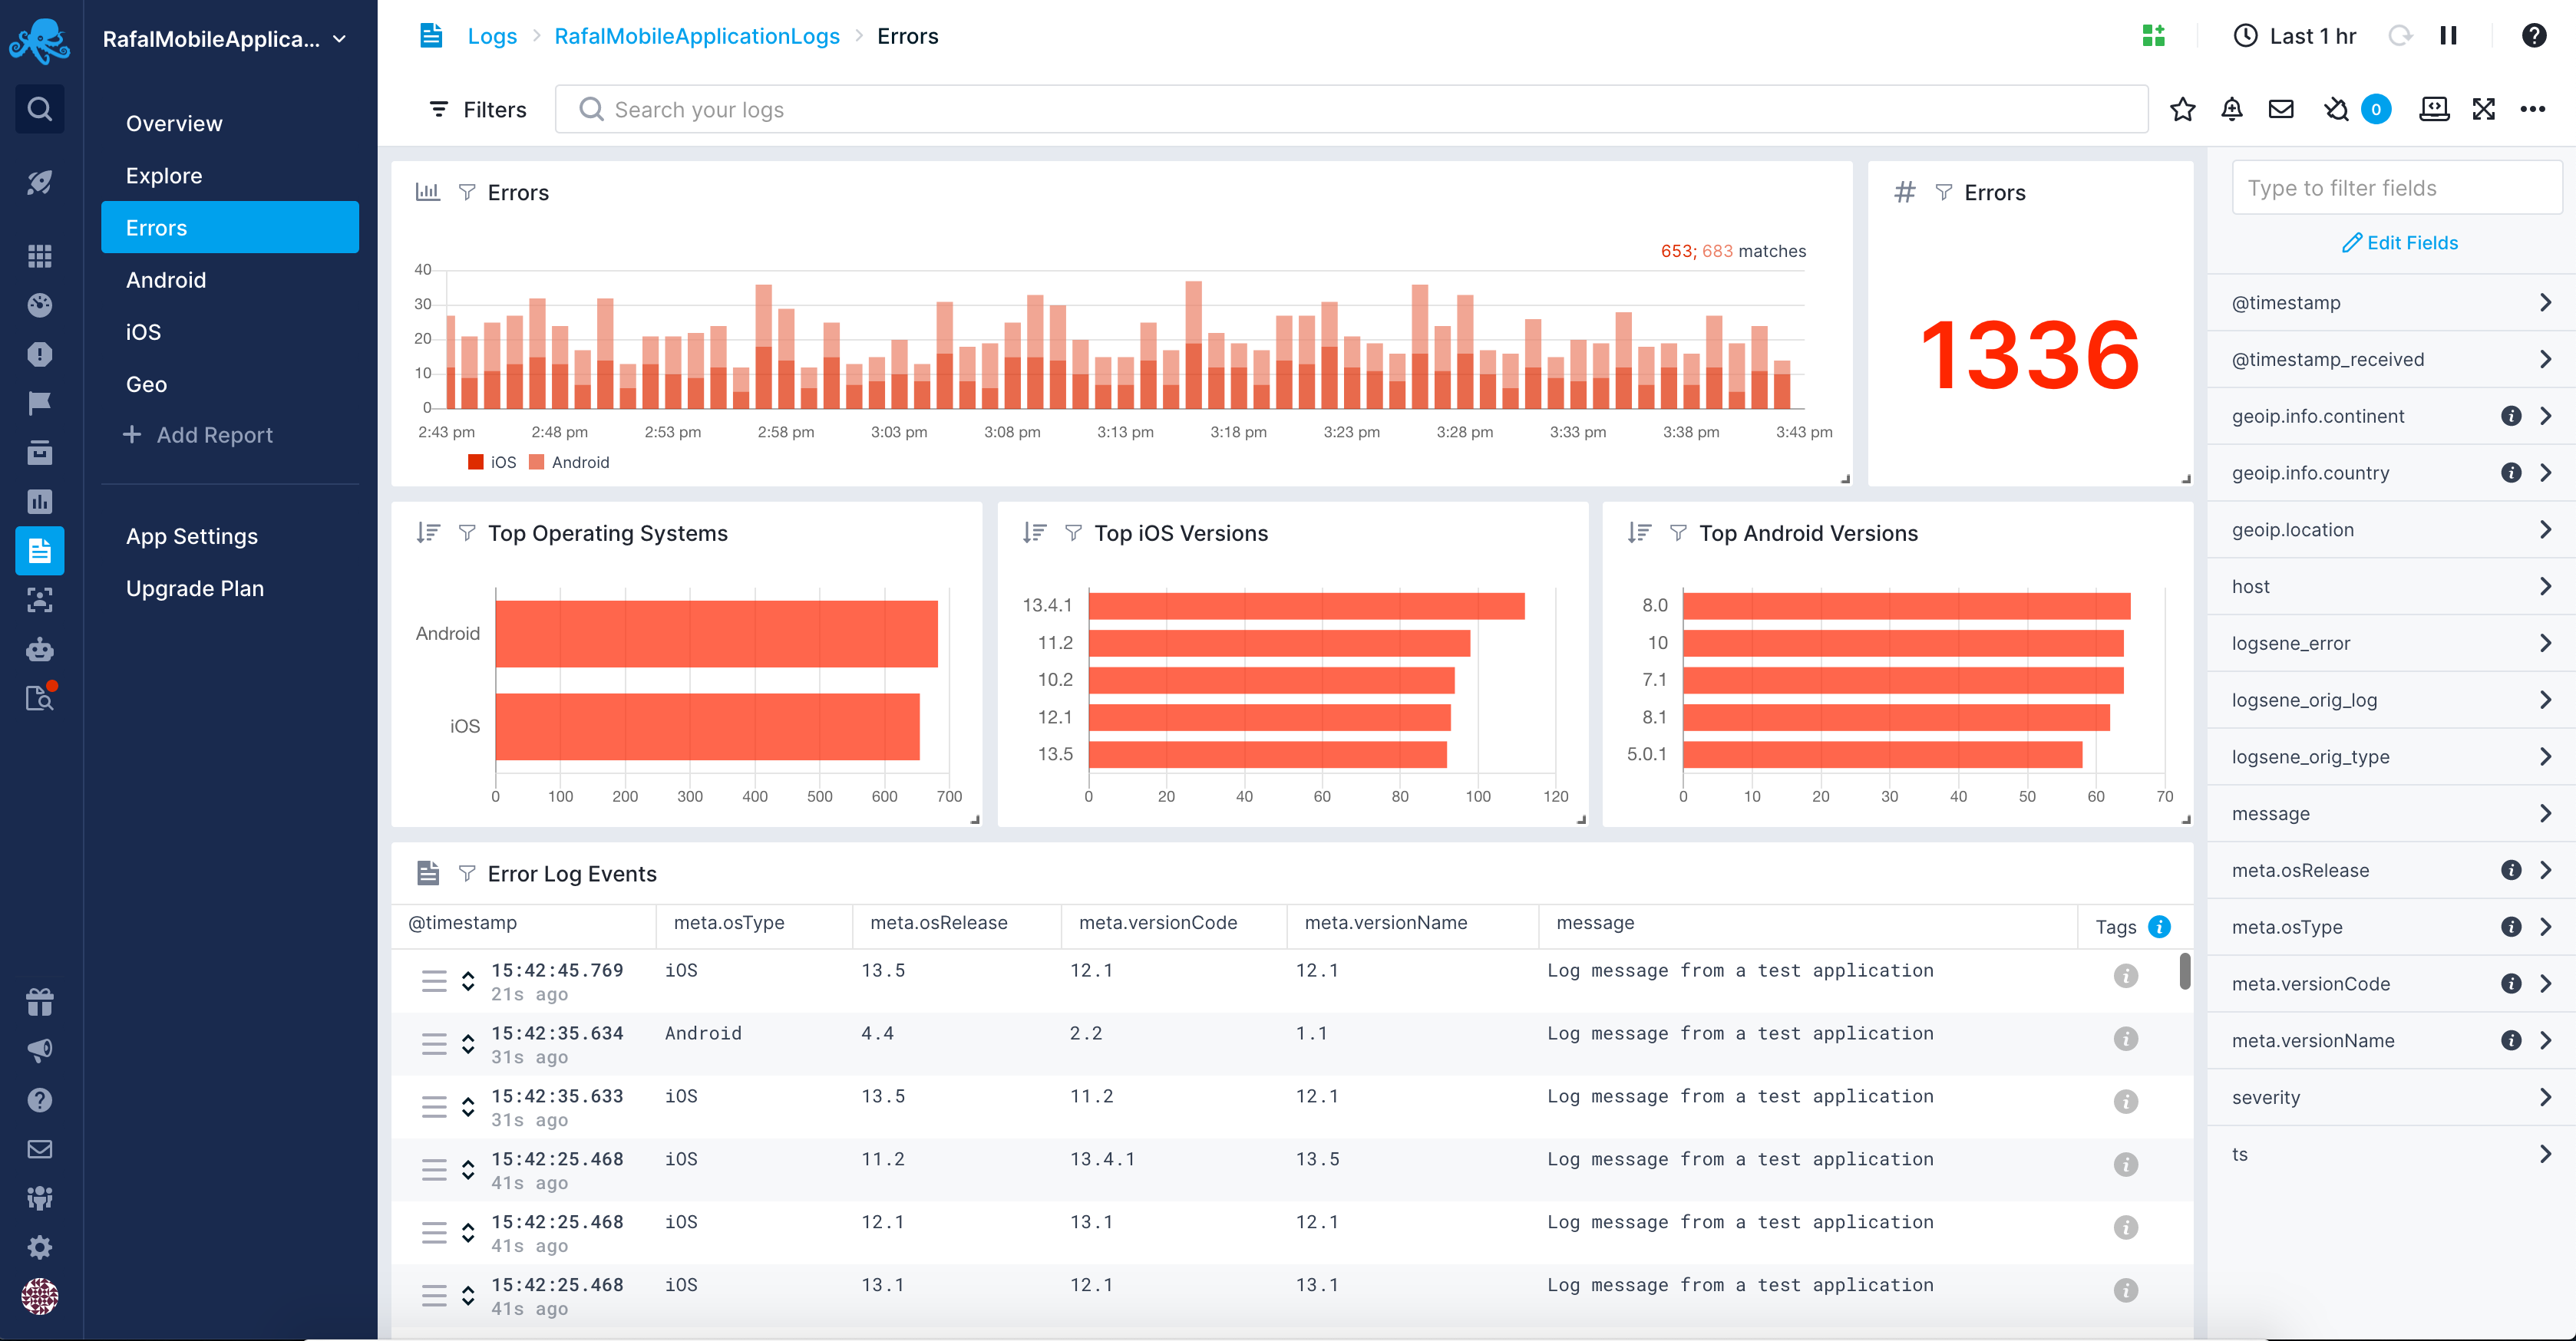Open the add-component green grid icon

(2153, 36)
